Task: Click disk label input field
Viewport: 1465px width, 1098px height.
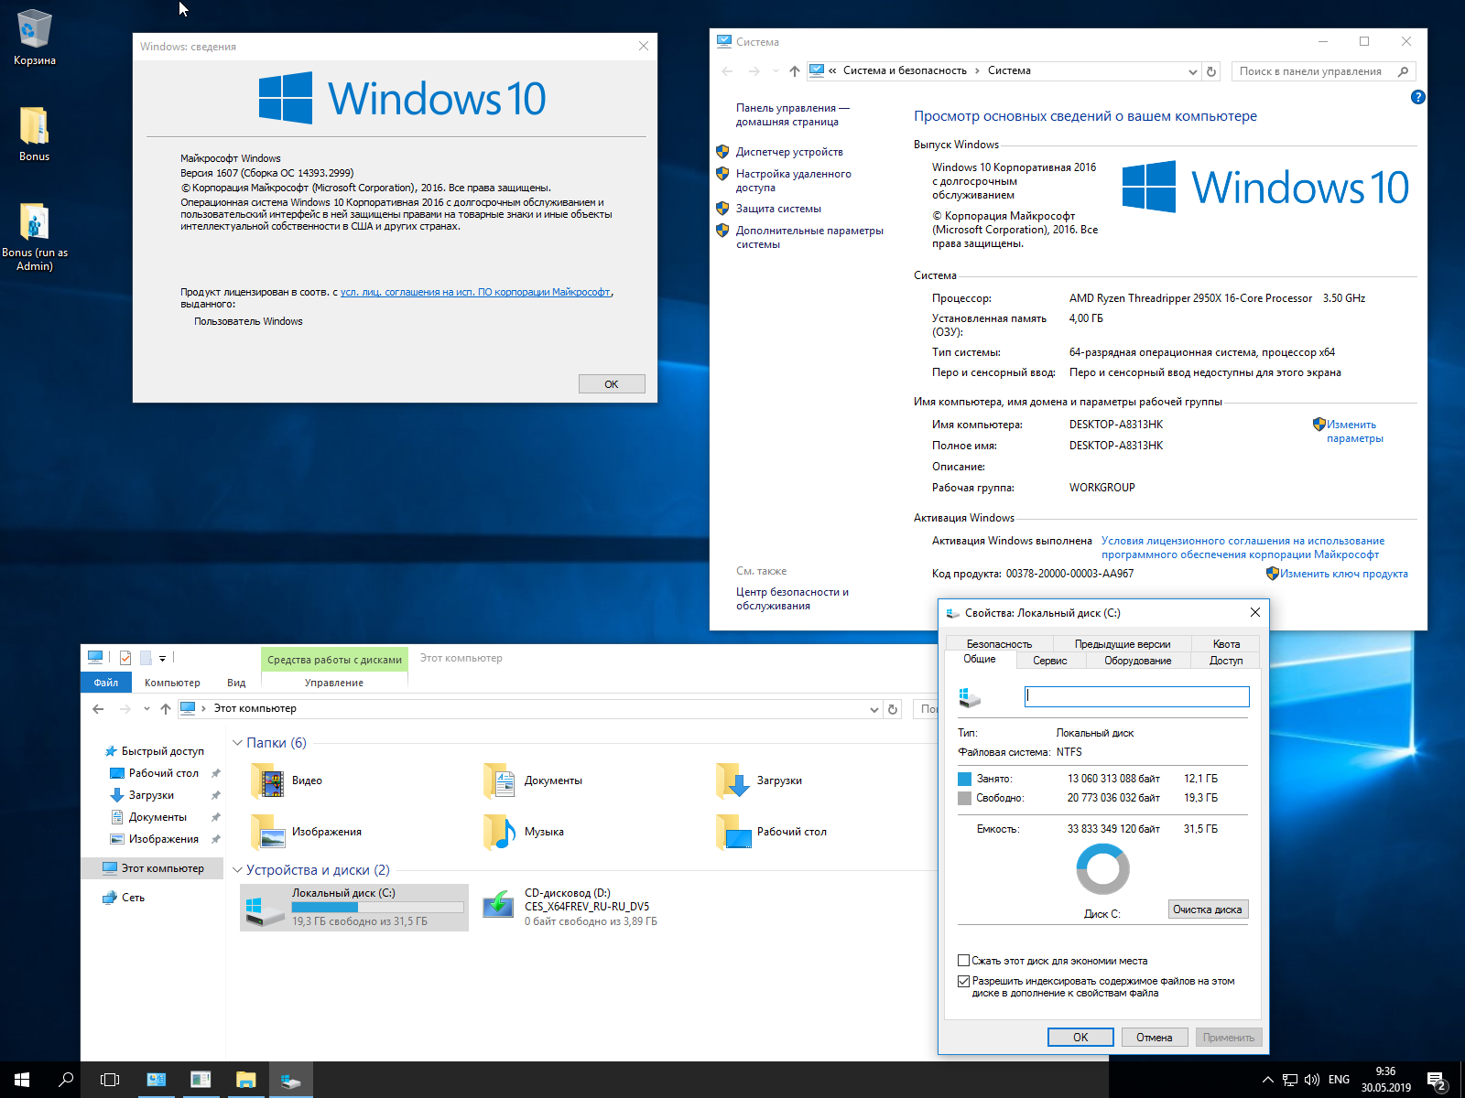Action: pos(1136,696)
